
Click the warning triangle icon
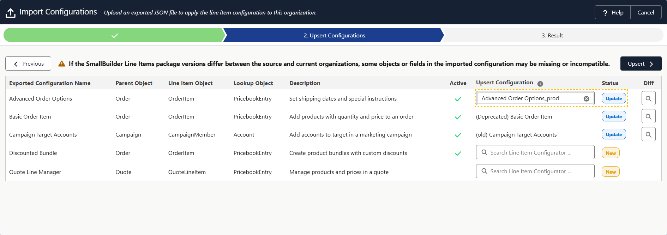[x=62, y=64]
